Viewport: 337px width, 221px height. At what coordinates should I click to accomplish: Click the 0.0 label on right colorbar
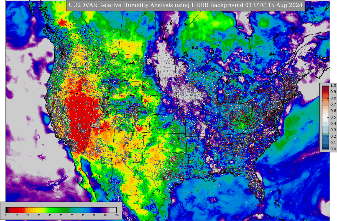point(333,149)
